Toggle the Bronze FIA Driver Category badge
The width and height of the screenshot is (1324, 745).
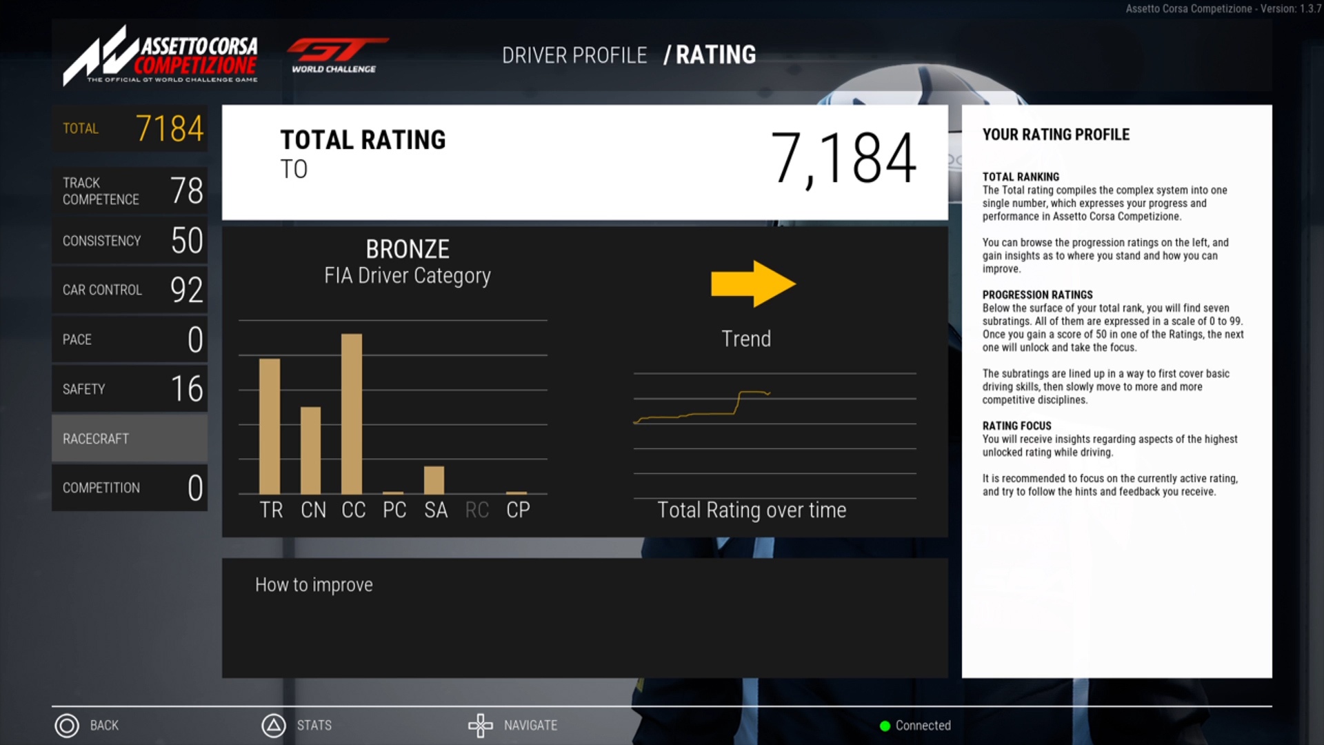(406, 262)
